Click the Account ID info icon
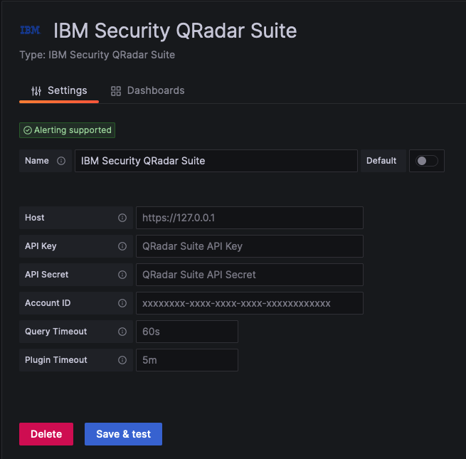 coord(122,303)
